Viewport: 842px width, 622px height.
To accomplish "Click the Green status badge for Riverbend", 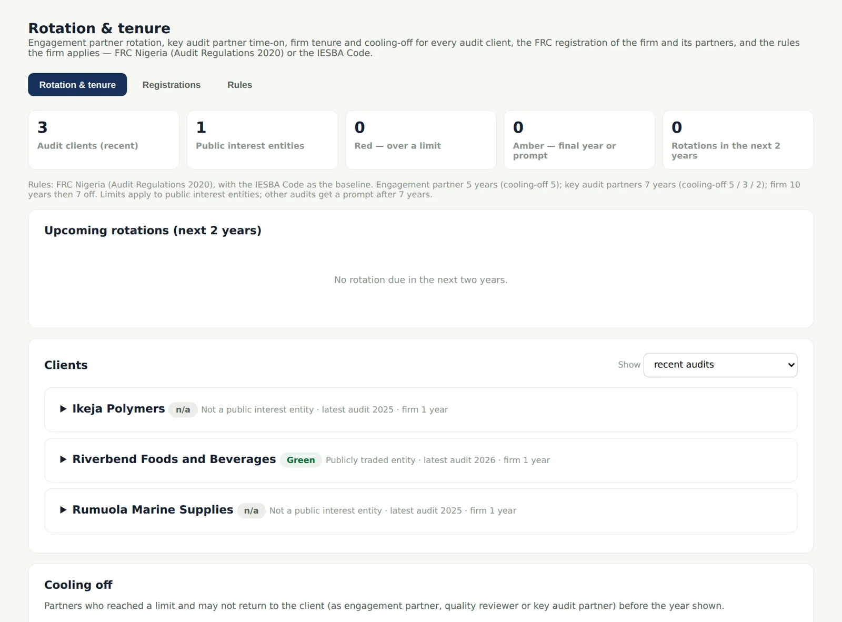I will click(300, 460).
